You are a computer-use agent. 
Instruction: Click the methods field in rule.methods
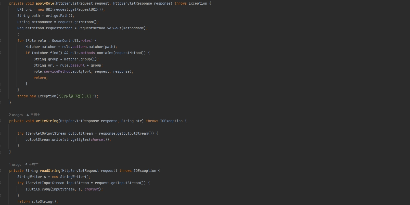tap(88, 53)
